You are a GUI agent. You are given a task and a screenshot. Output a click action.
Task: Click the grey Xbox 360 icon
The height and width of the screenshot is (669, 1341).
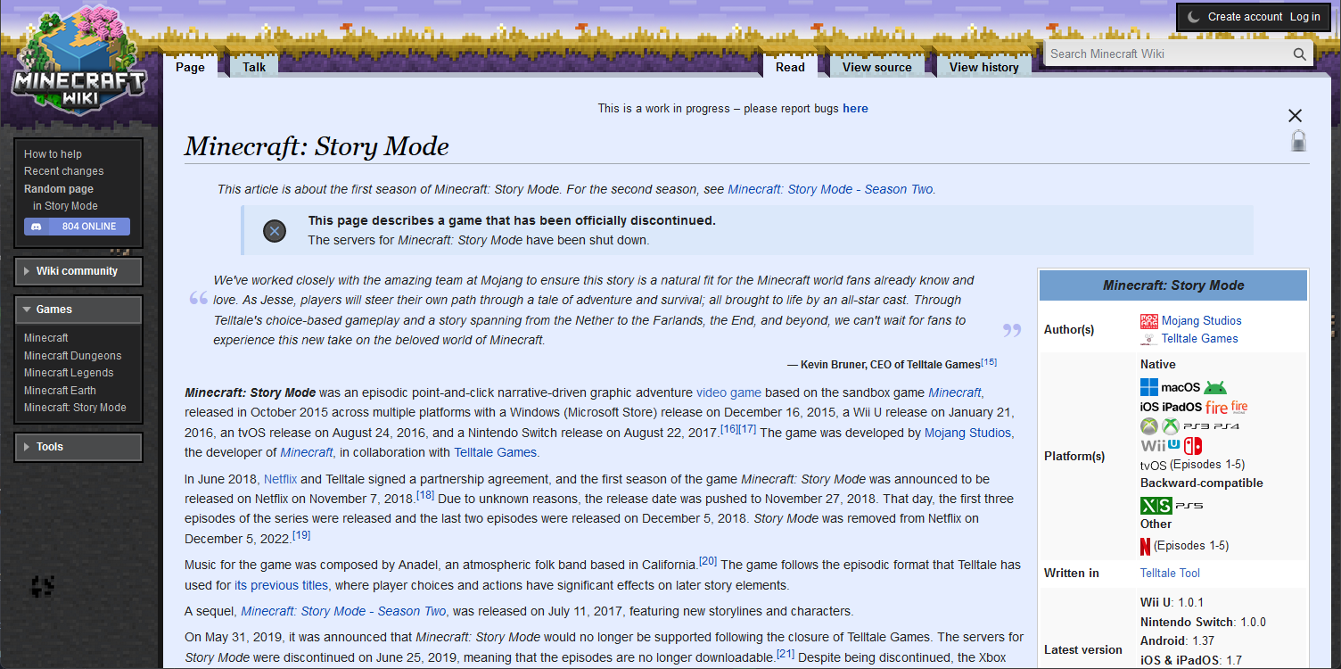click(x=1149, y=426)
